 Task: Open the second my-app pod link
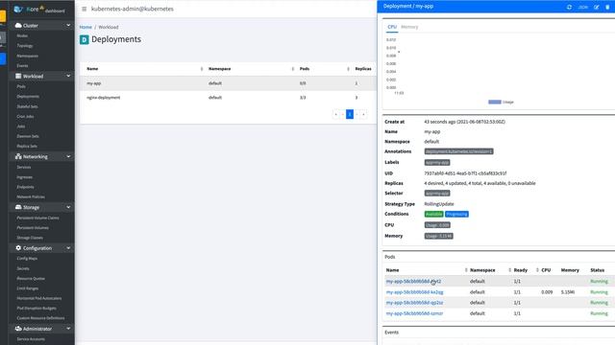tap(414, 292)
